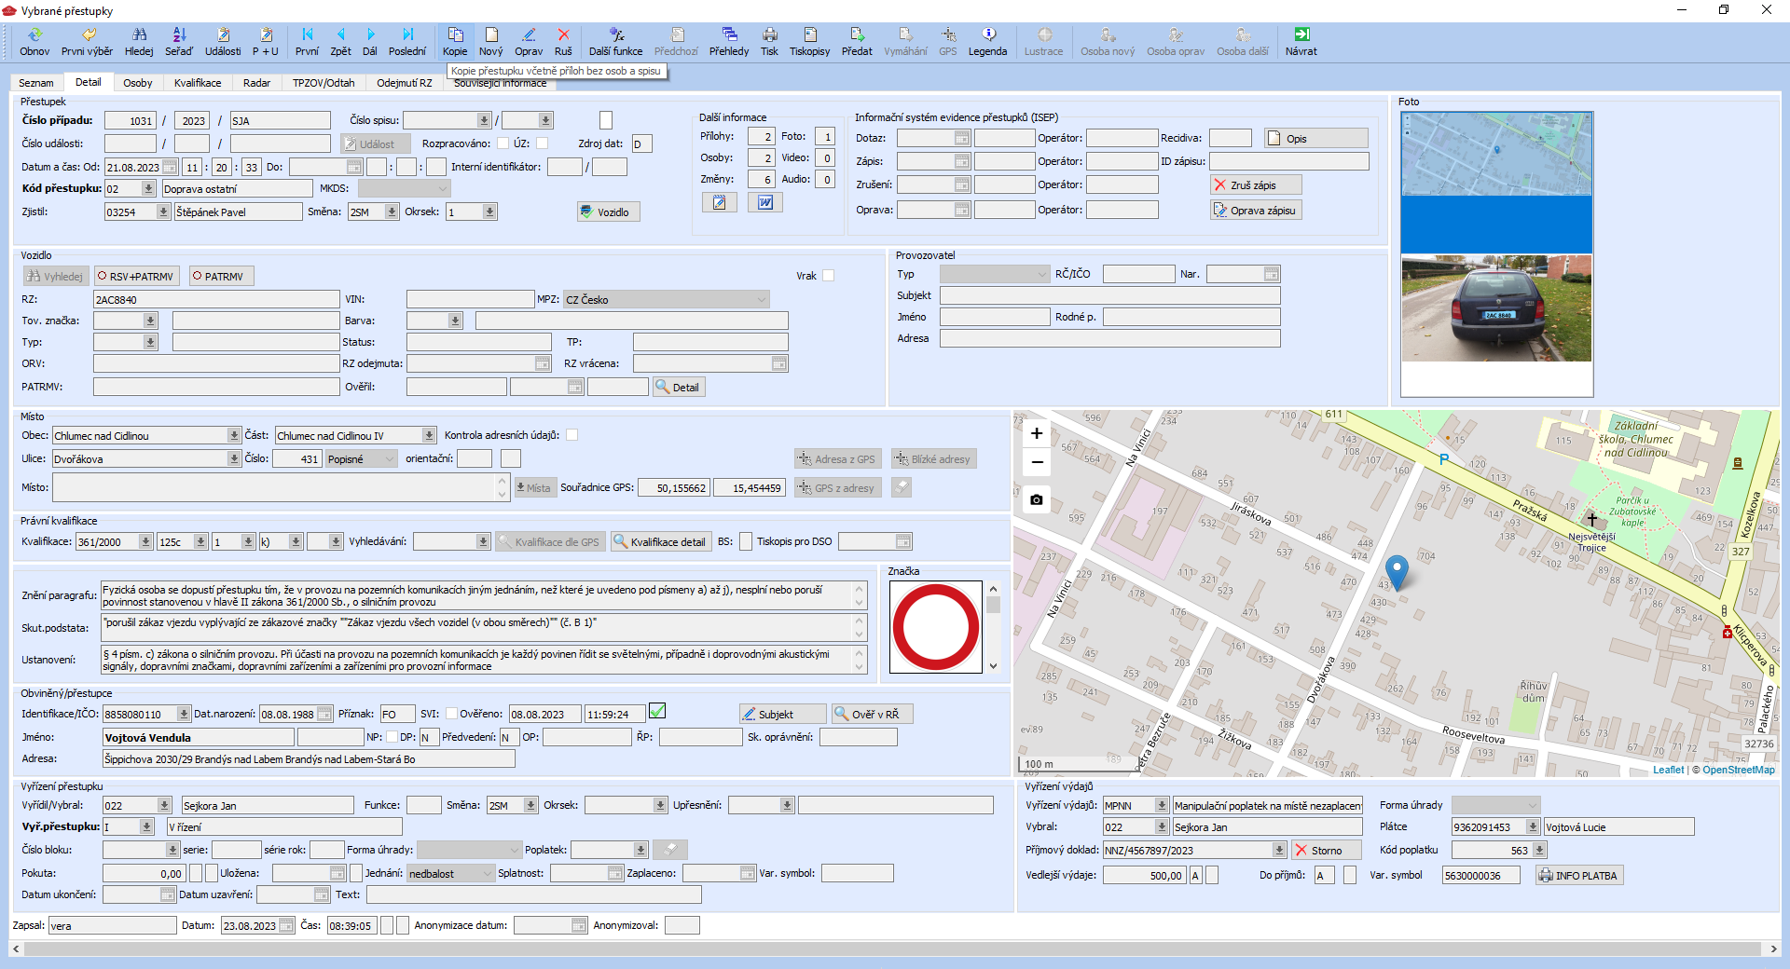Open Tiskopisy forms icon

810,42
